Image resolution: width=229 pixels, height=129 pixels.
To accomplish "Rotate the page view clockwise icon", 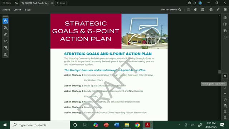I will click(225, 100).
